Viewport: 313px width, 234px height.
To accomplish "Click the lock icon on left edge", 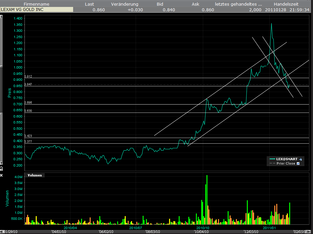I will point(1,168).
